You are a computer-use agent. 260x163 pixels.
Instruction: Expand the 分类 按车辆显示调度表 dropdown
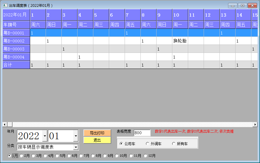pos(76,147)
